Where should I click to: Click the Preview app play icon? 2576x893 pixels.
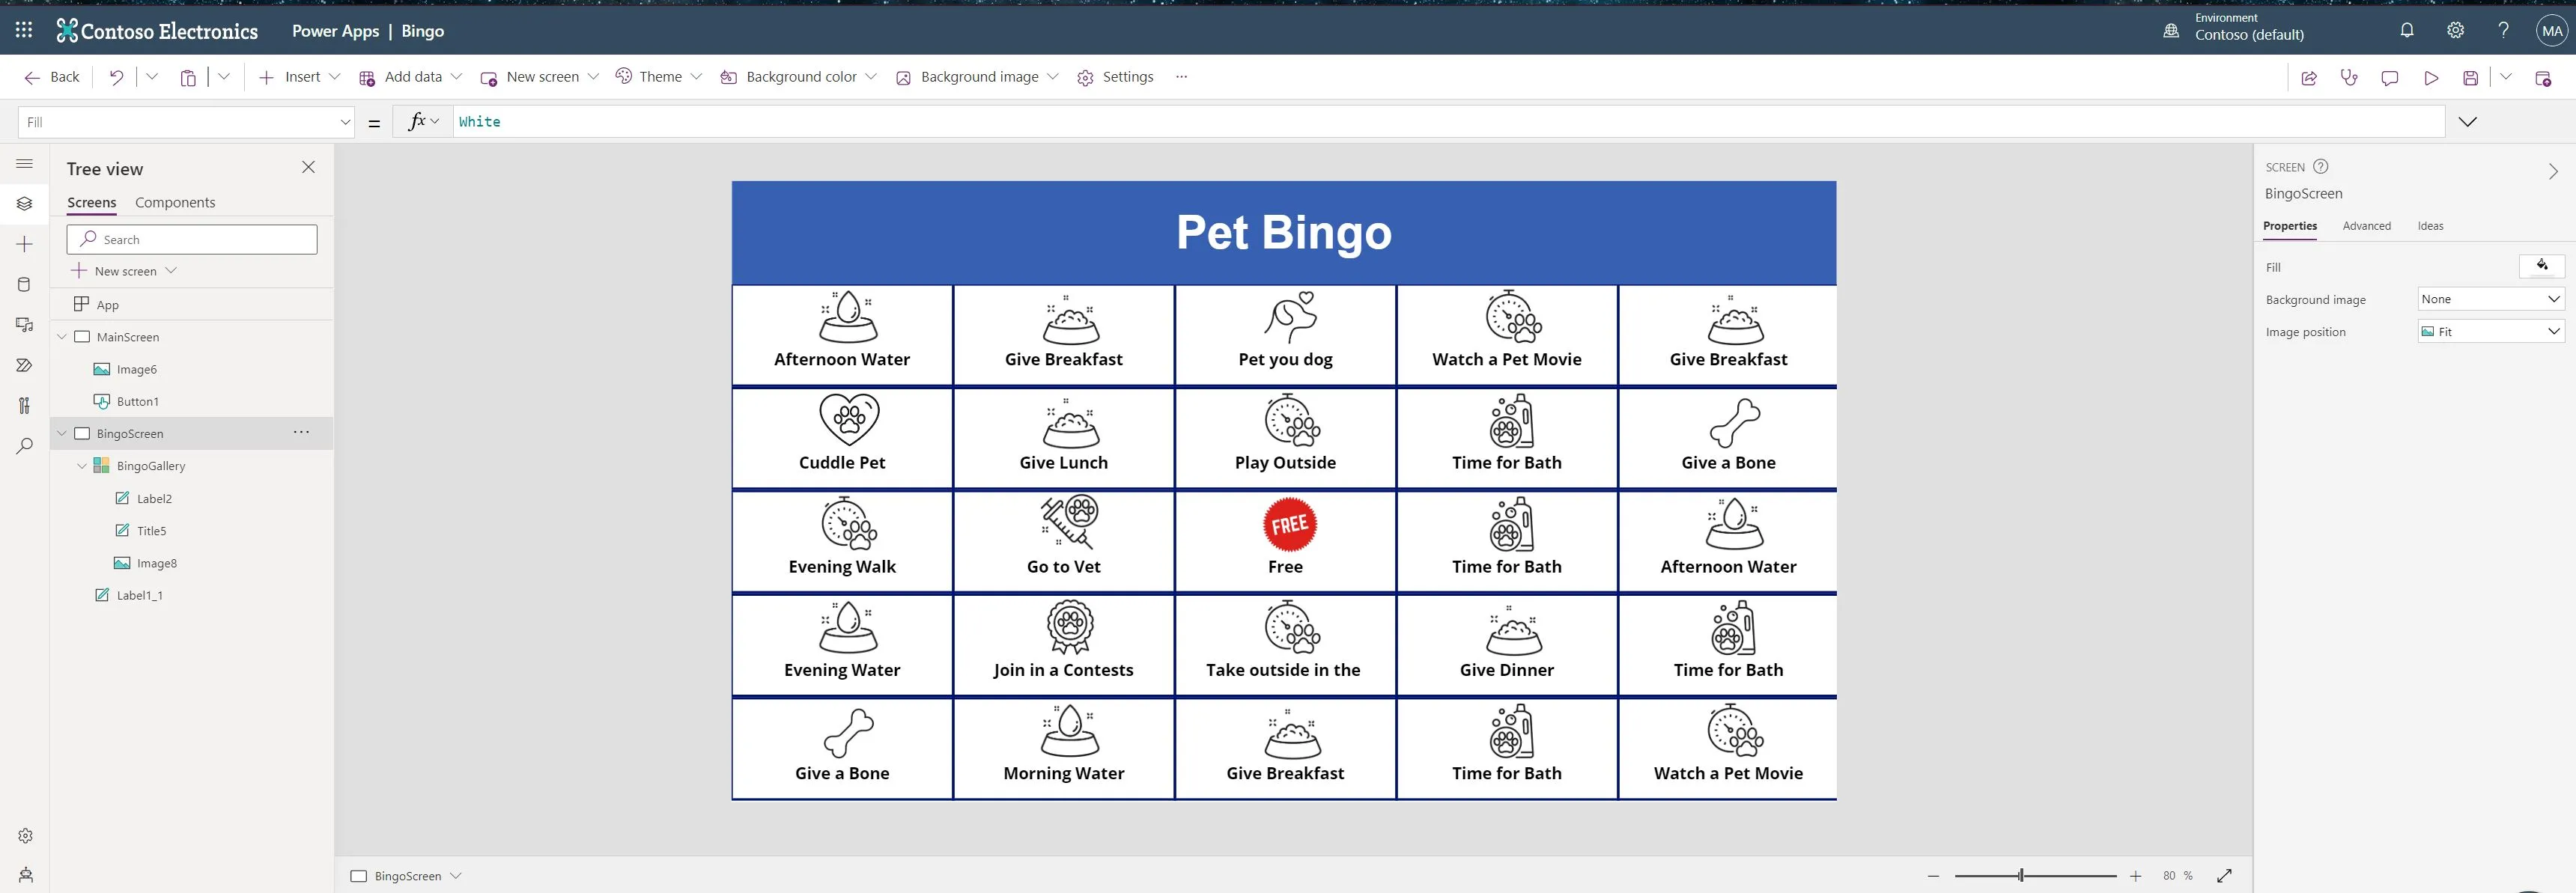coord(2431,77)
